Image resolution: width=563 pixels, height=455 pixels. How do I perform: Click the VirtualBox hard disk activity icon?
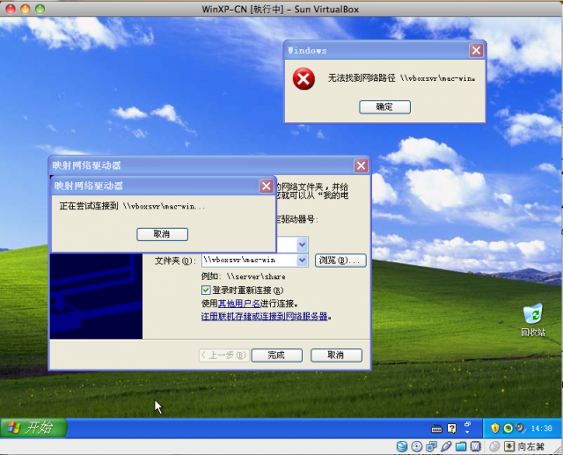[401, 447]
